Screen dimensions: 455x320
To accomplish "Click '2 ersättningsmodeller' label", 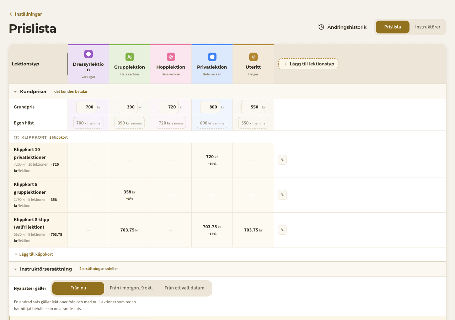I will [x=99, y=269].
